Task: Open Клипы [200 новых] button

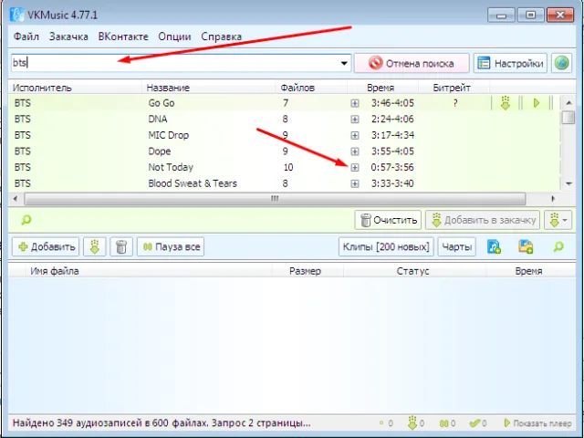Action: (x=386, y=247)
